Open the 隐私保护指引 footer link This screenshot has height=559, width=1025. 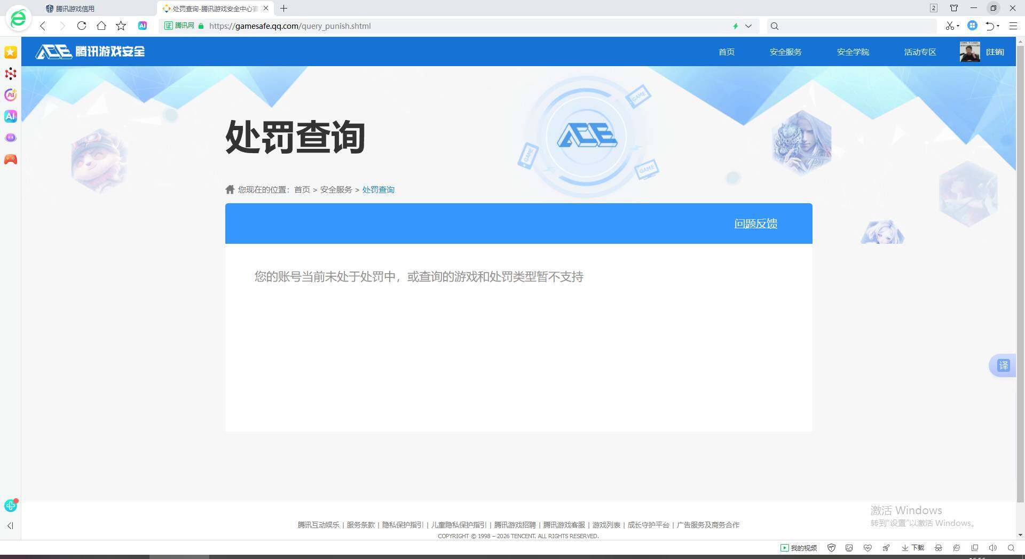pyautogui.click(x=403, y=525)
